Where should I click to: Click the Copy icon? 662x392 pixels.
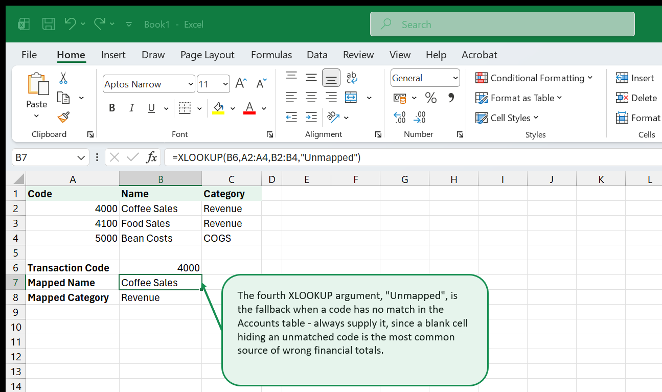coord(63,98)
